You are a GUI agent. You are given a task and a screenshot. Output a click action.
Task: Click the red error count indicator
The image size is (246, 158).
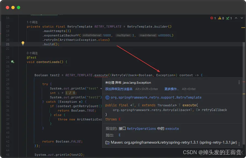pos(213,18)
